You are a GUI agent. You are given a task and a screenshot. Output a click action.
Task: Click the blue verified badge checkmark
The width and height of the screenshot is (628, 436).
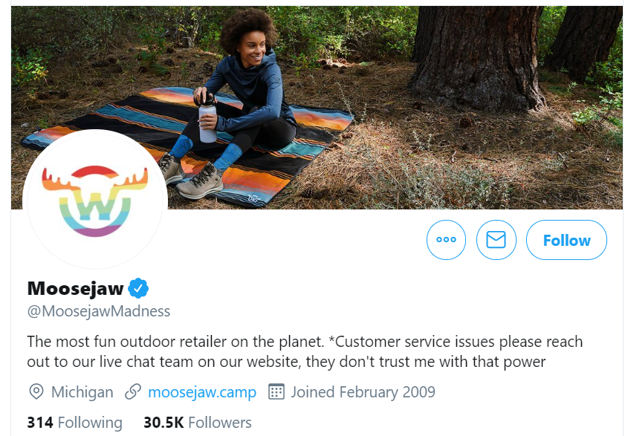click(138, 288)
